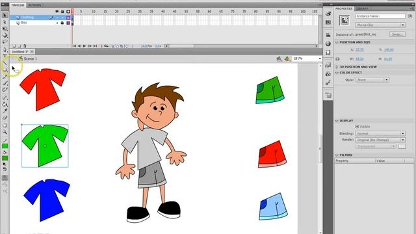Screen dimensions: 416x234
Task: Open the fill color swatch
Action: click(5, 158)
